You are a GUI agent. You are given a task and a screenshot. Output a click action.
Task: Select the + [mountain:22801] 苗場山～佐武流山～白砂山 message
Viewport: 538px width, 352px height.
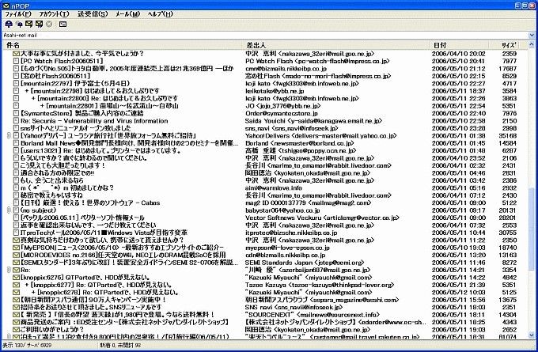(109, 106)
